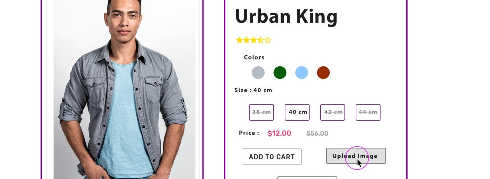
Task: Select the 38 cm size option
Action: pos(262,112)
